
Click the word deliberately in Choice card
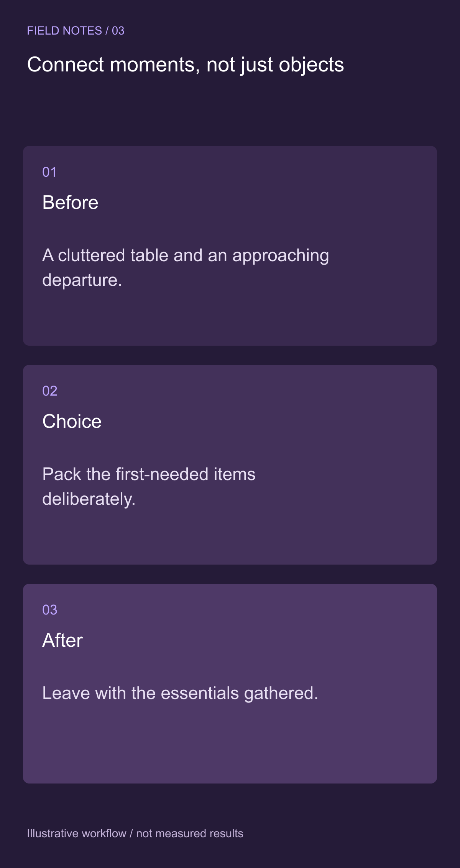click(89, 499)
